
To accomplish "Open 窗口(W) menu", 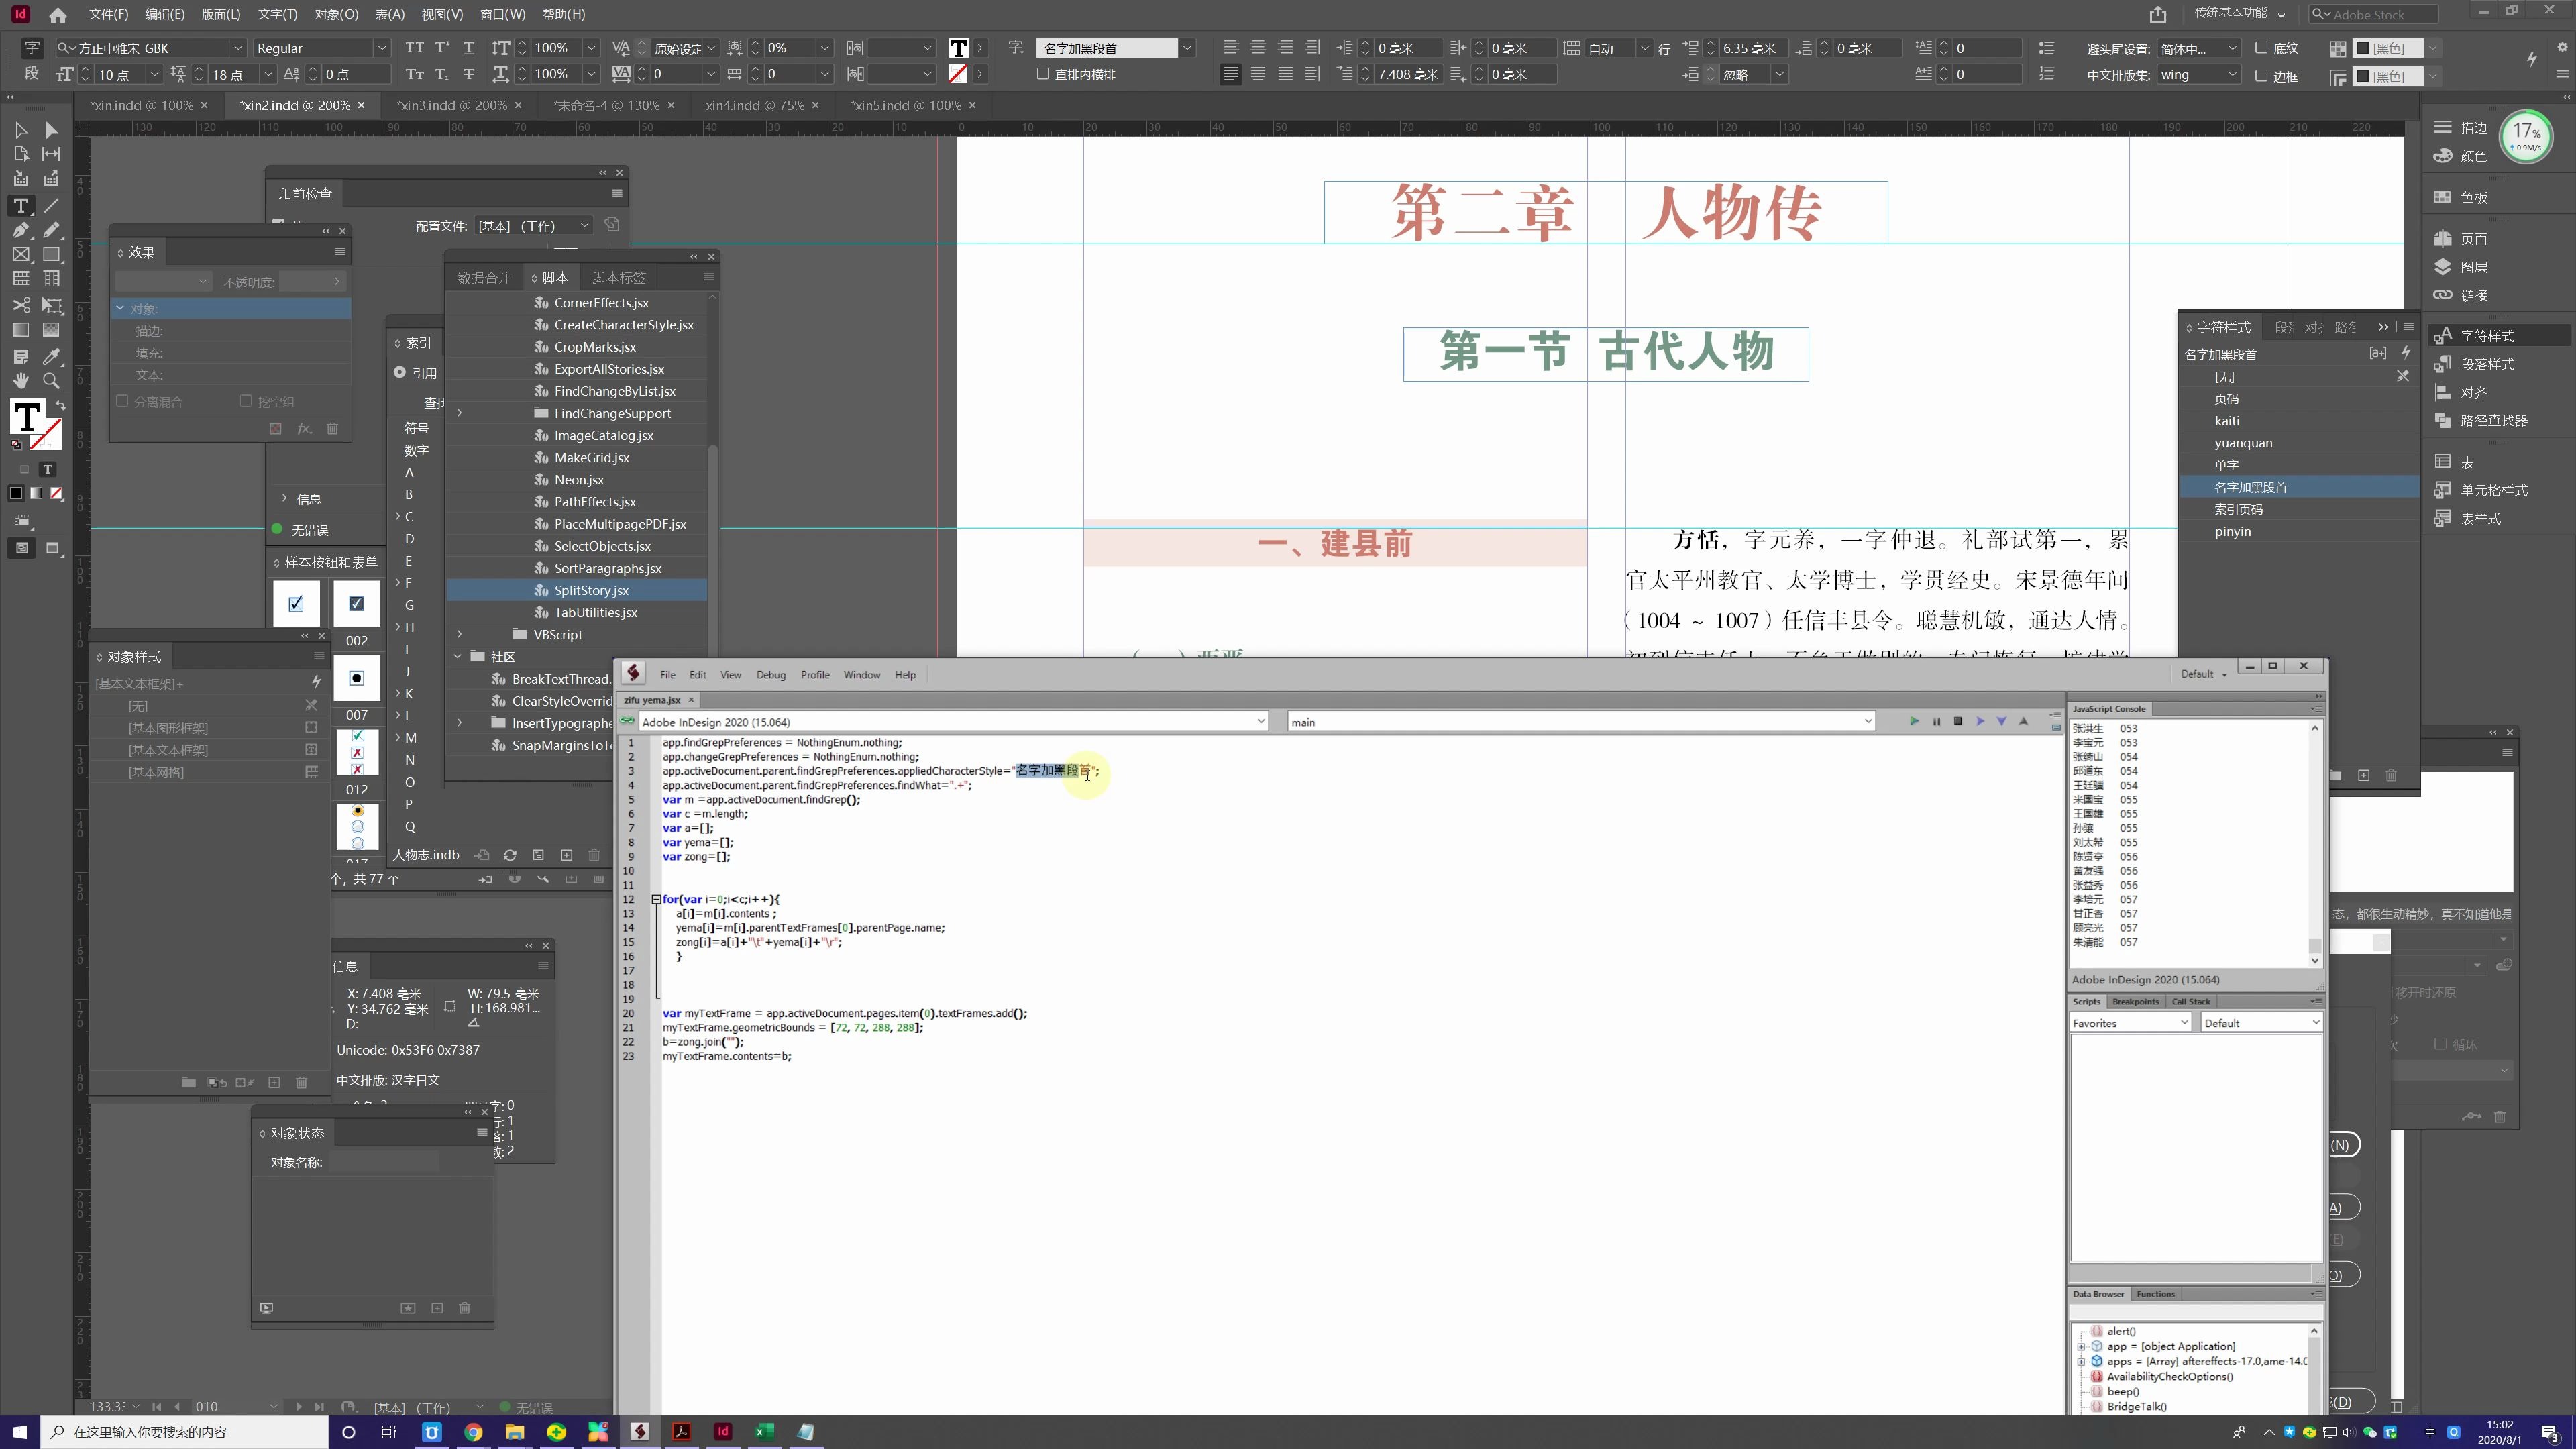I will pos(502,14).
